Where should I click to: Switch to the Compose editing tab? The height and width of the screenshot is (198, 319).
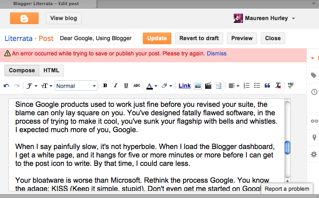[22, 70]
